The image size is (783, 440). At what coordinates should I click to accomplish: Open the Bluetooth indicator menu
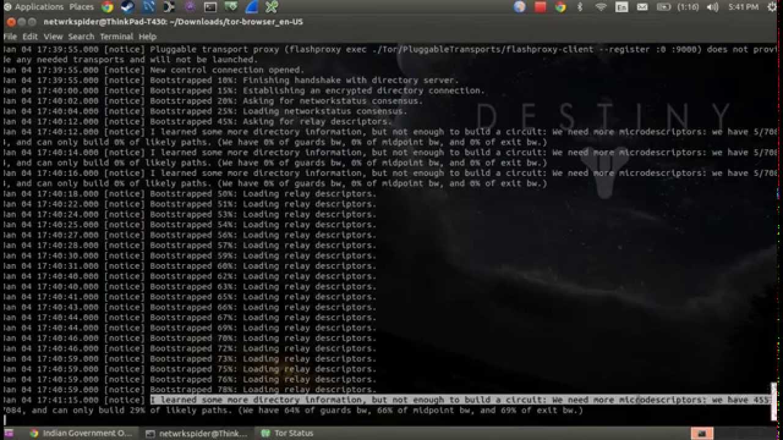click(581, 7)
